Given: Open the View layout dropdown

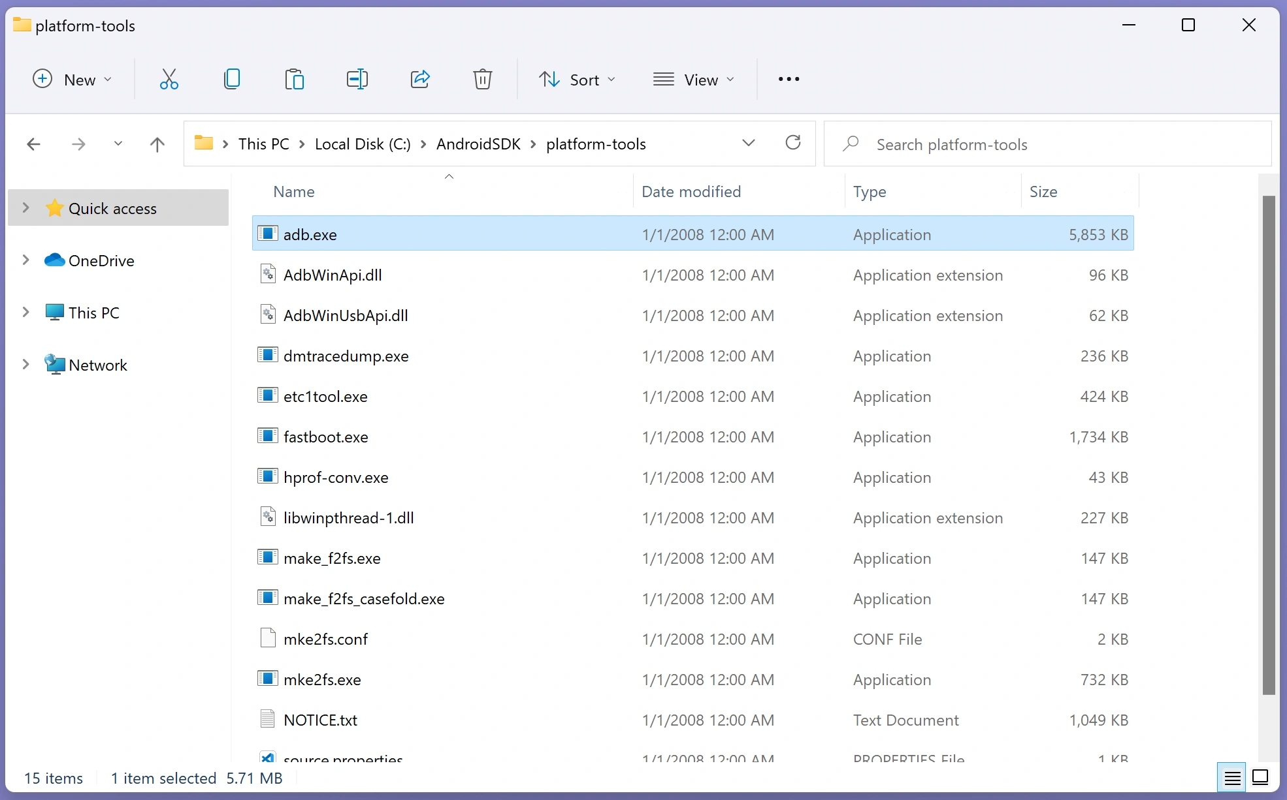Looking at the screenshot, I should (694, 80).
